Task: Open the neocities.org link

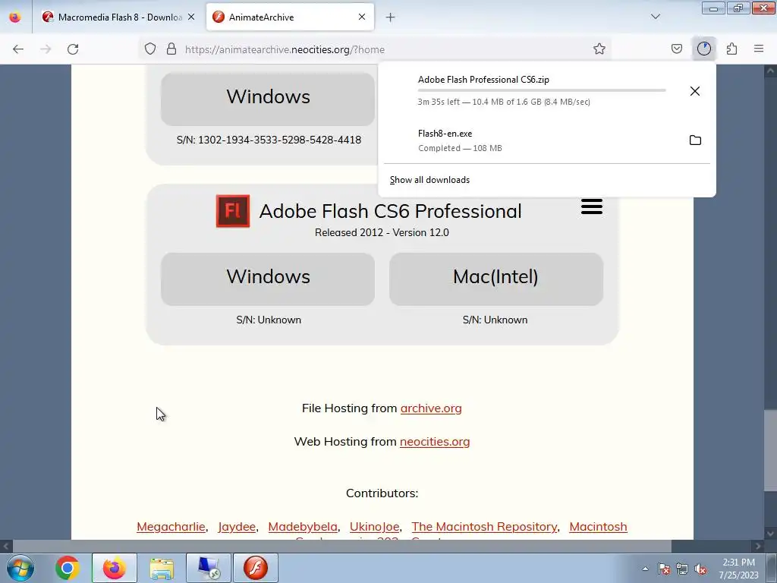Action: point(435,441)
